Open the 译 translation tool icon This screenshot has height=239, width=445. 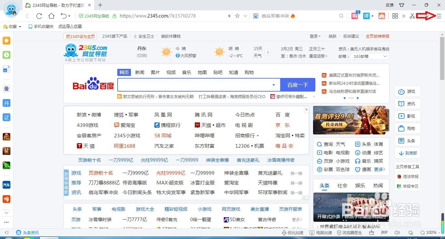(366, 16)
